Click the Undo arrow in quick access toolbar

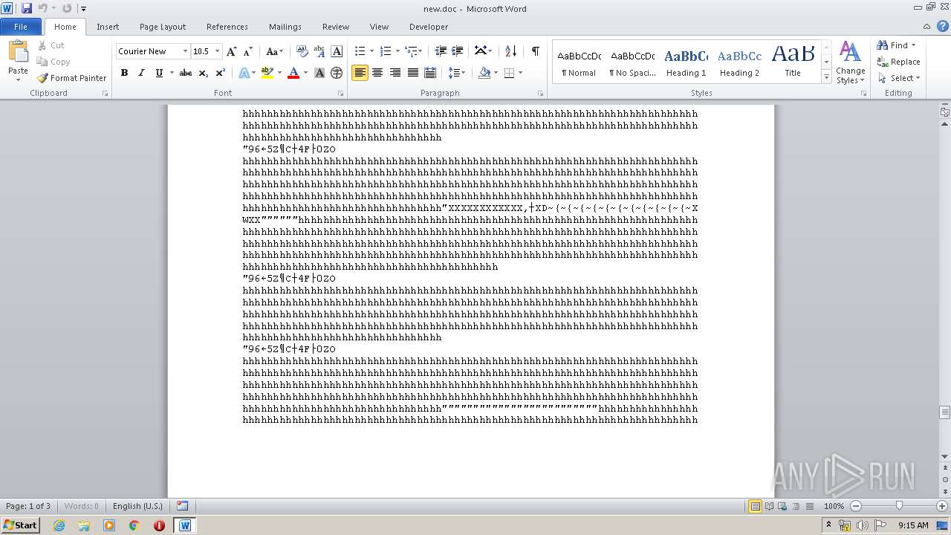tap(42, 9)
